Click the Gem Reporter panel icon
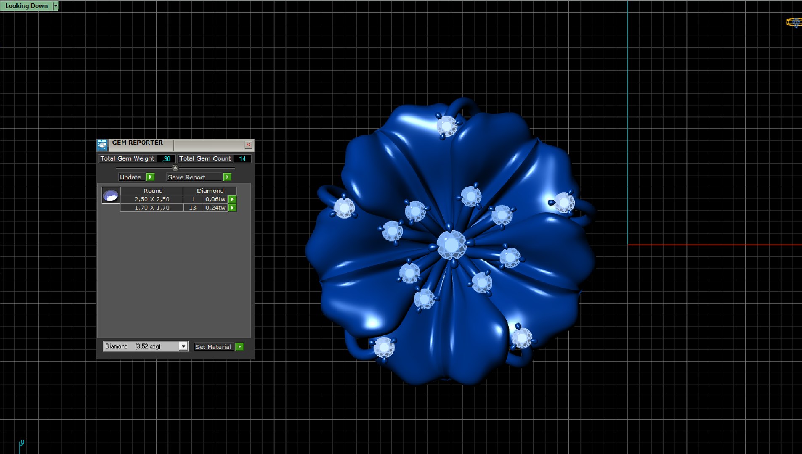Viewport: 802px width, 454px height. 103,145
